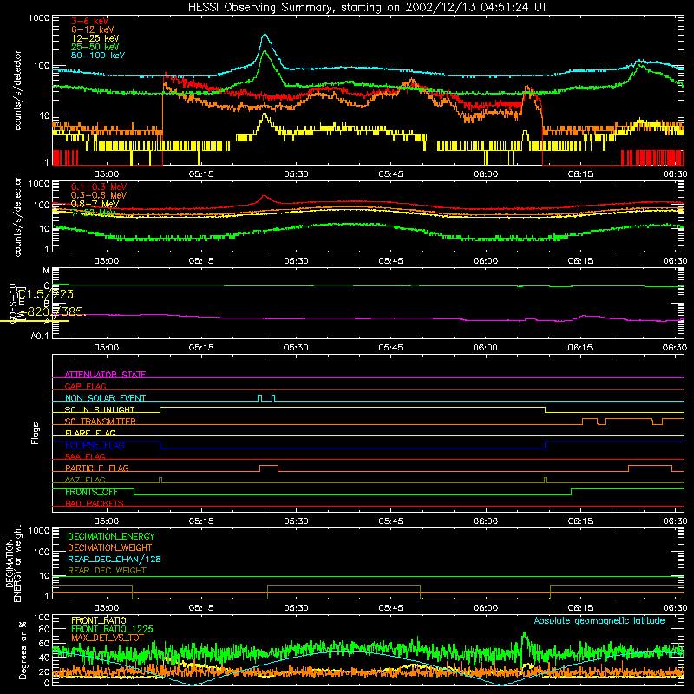The image size is (694, 694).
Task: Click the C1.5/223 flare annotation text
Action: [x=46, y=294]
